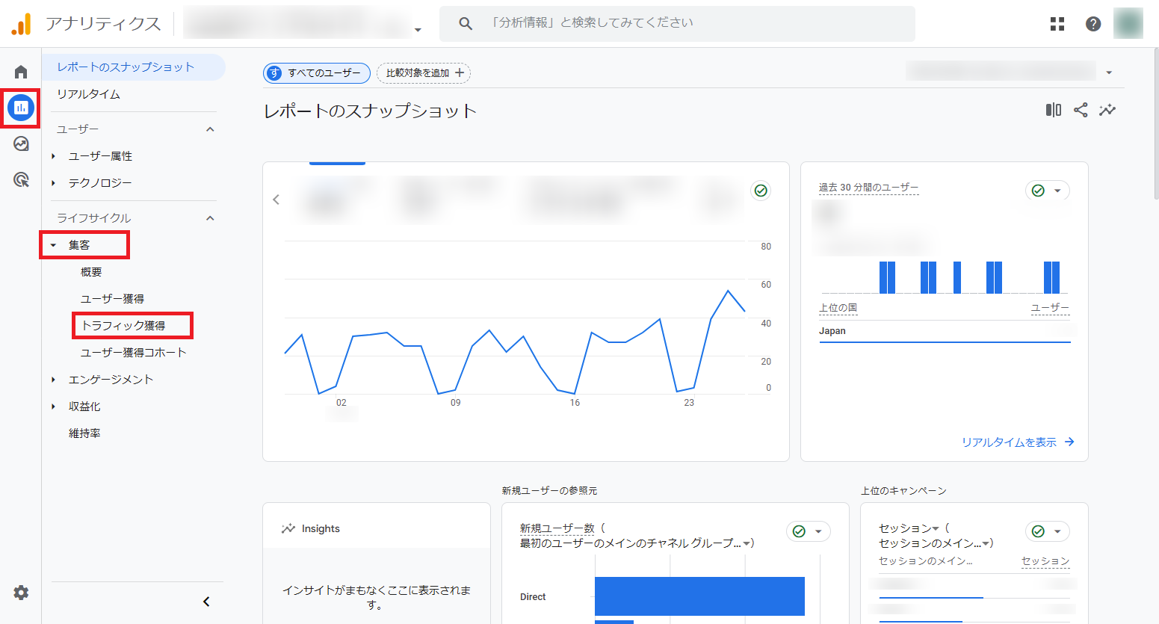Click the share report icon
Image resolution: width=1159 pixels, height=624 pixels.
pos(1080,111)
